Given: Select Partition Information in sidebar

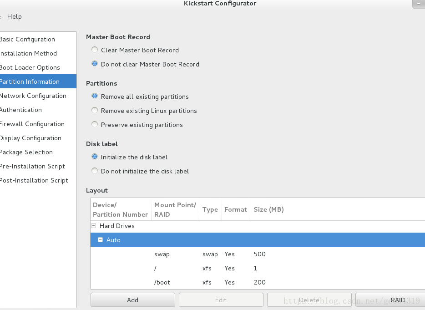Looking at the screenshot, I should [x=38, y=81].
